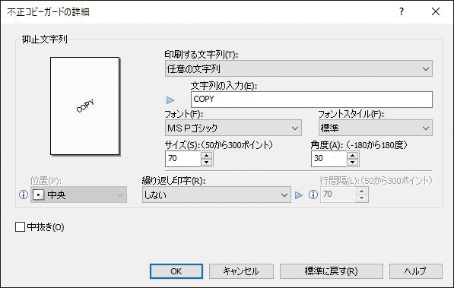Click the blue arrow beside 文字列の入力 field
This screenshot has width=454, height=288.
tap(170, 100)
